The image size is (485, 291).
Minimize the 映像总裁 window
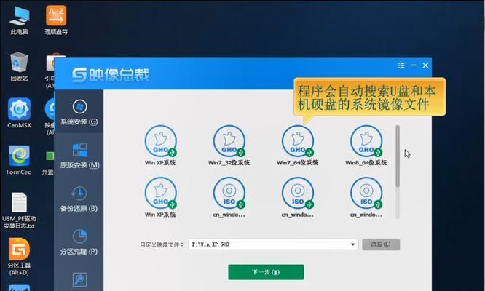(x=414, y=65)
